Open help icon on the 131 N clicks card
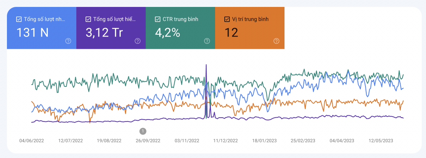The height and width of the screenshot is (158, 426). pyautogui.click(x=68, y=41)
